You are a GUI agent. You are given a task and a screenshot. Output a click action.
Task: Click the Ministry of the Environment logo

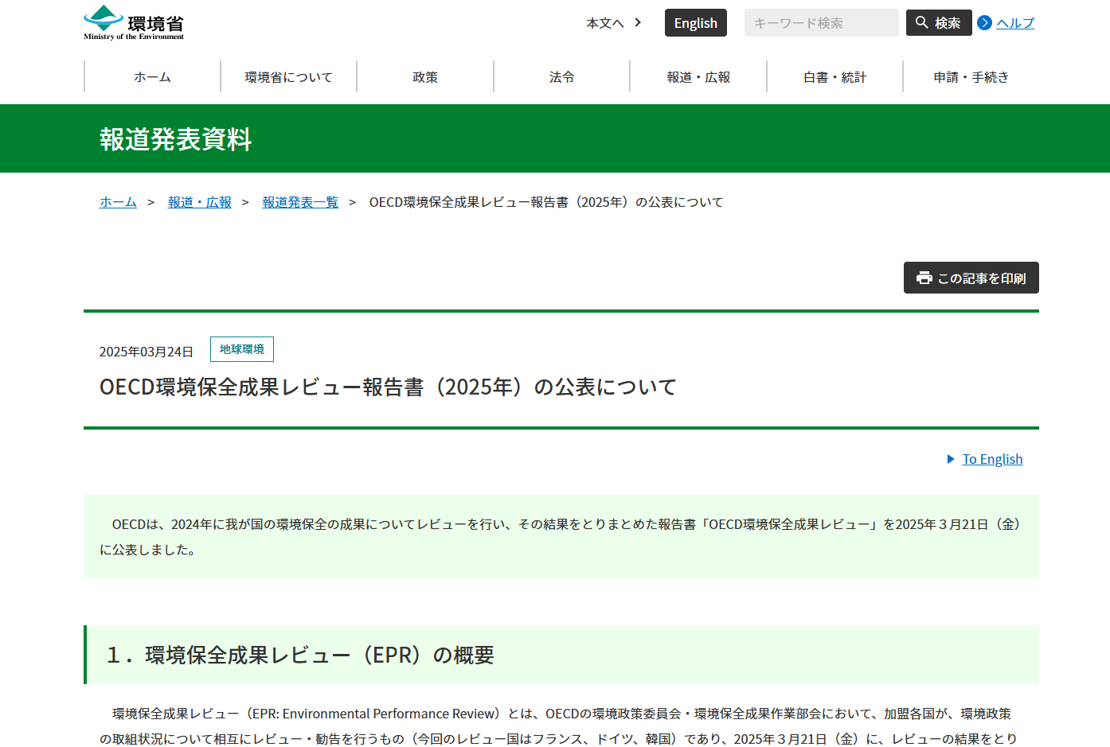coord(134,23)
